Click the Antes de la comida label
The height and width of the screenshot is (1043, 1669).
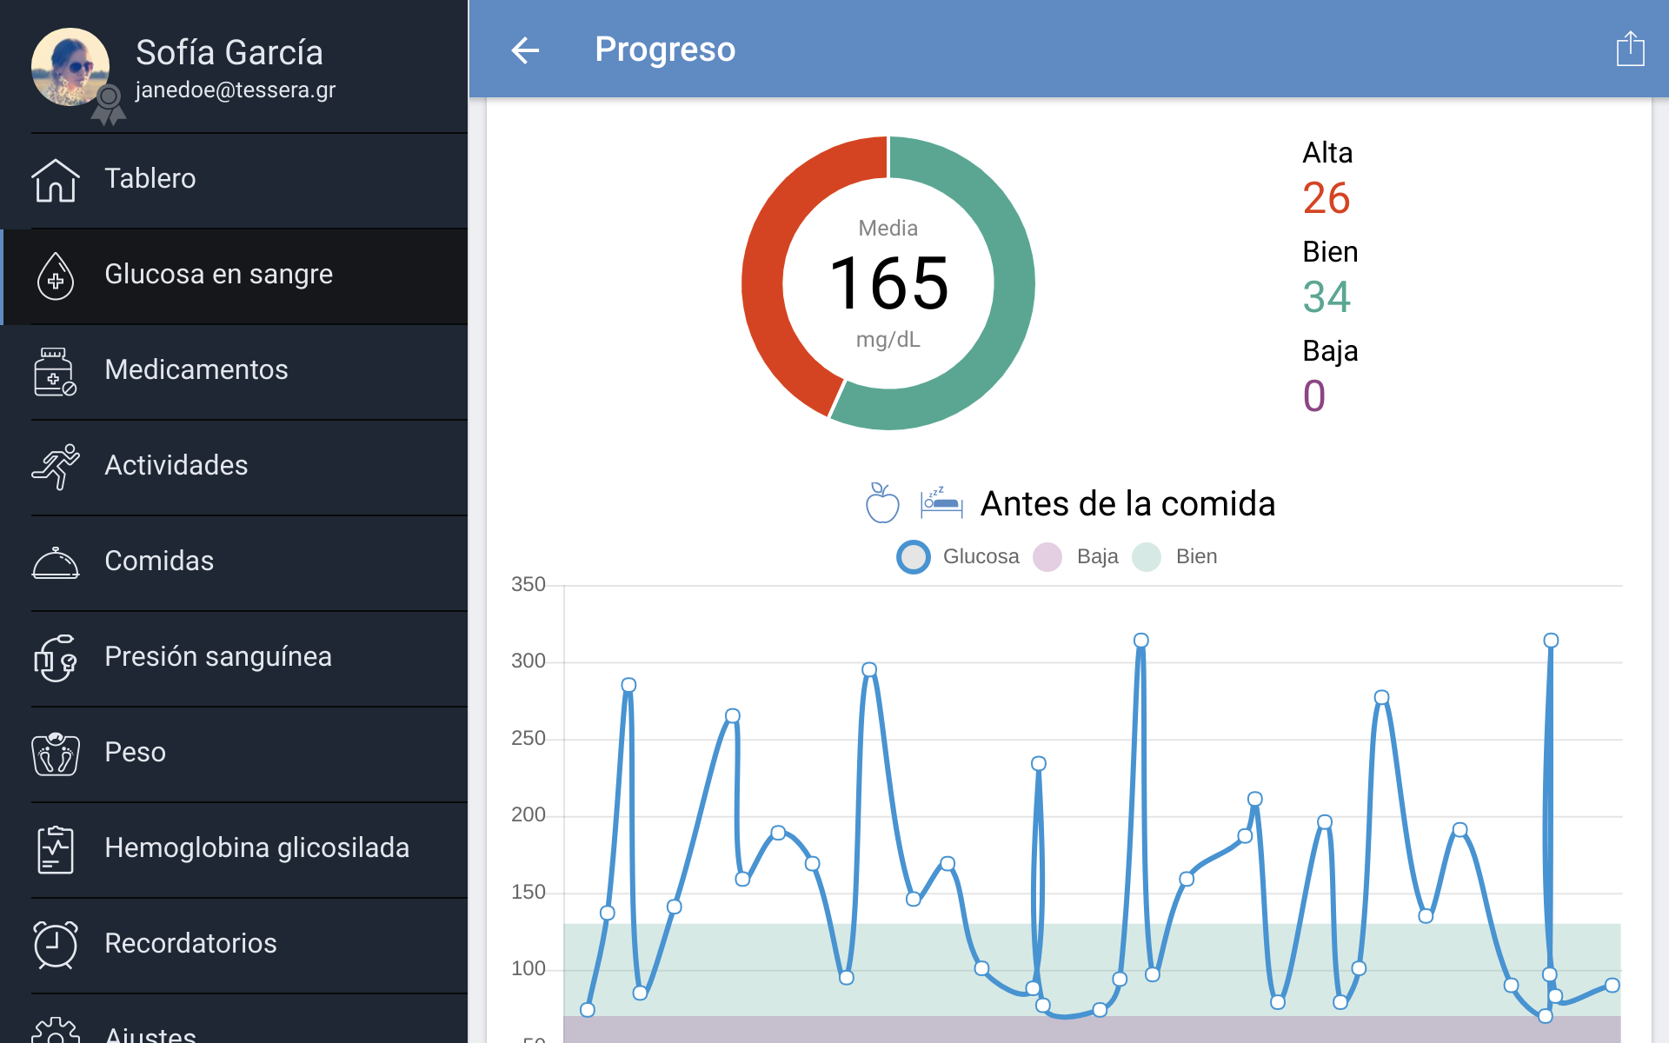pos(1127,504)
